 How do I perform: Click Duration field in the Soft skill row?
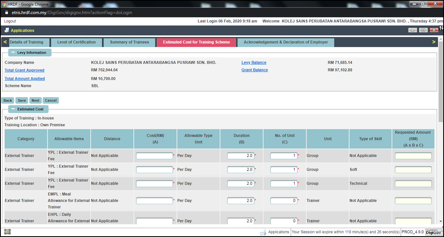click(240, 170)
